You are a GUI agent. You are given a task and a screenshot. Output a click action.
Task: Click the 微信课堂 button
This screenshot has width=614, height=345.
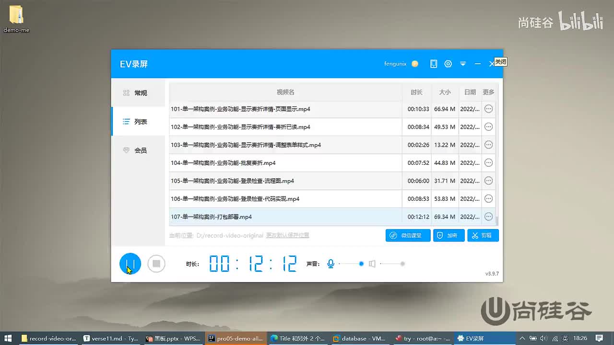point(408,235)
